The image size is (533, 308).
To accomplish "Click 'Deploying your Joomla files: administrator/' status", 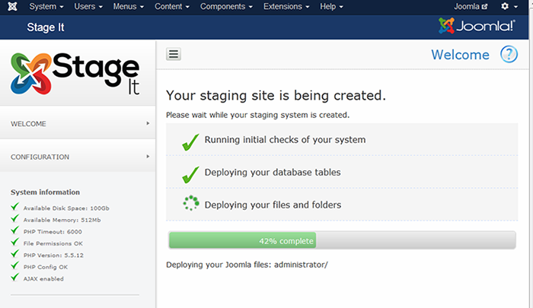I will [x=247, y=265].
